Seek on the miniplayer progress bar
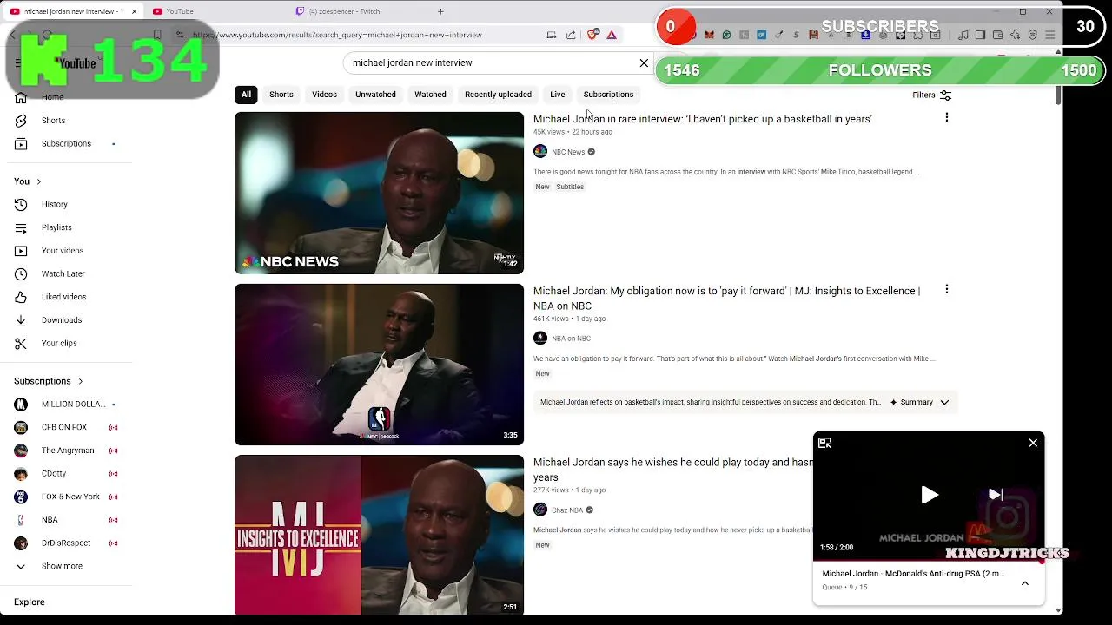 (928, 561)
